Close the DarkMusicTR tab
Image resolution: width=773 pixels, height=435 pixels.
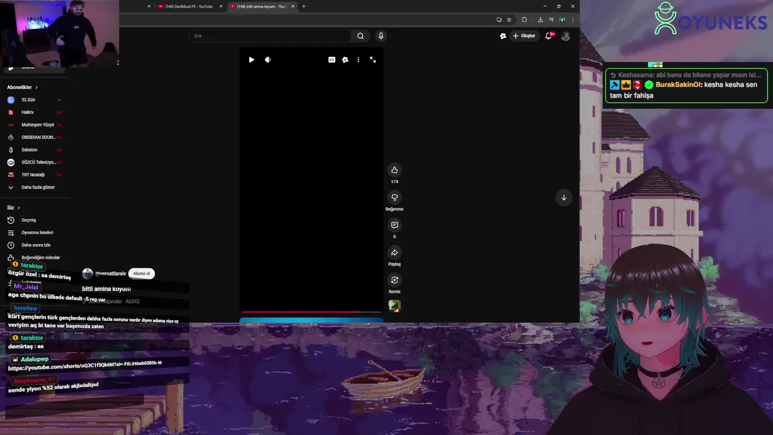coord(221,6)
